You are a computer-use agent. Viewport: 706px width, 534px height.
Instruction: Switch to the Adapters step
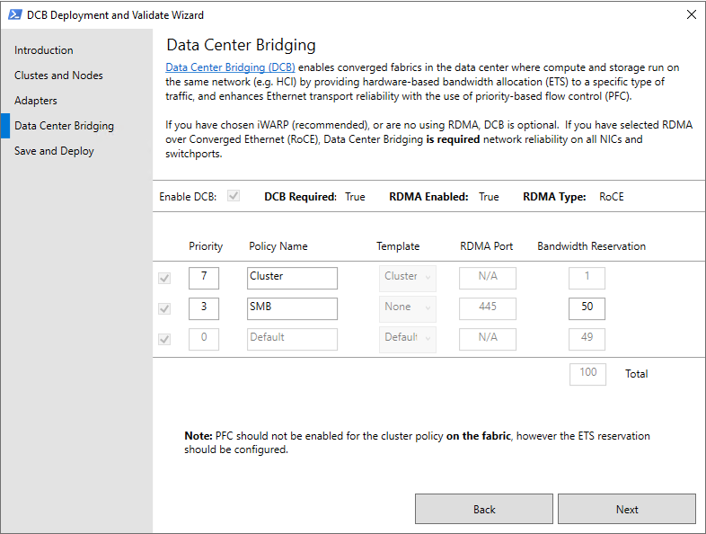36,101
